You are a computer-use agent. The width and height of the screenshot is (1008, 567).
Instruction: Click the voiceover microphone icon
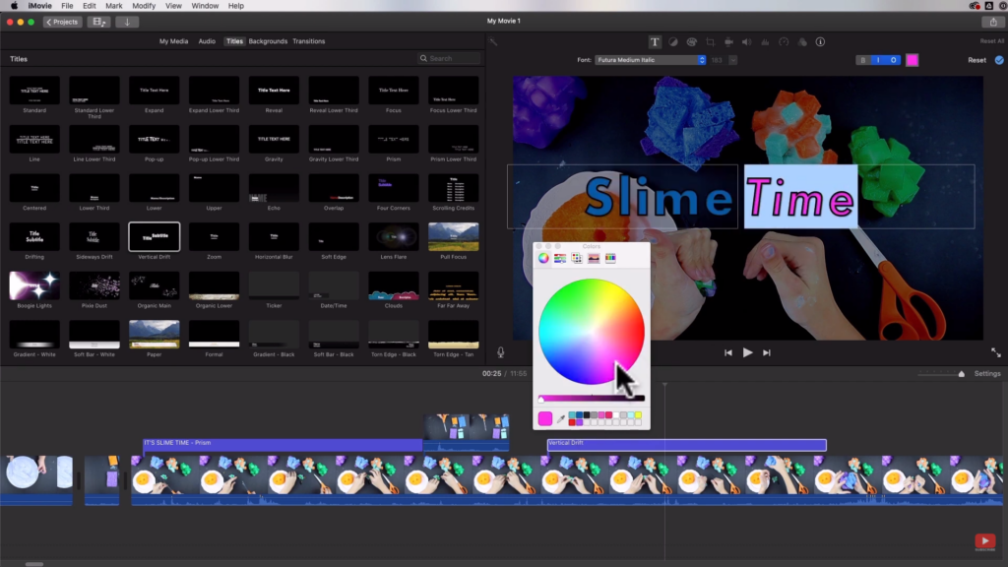pos(500,352)
